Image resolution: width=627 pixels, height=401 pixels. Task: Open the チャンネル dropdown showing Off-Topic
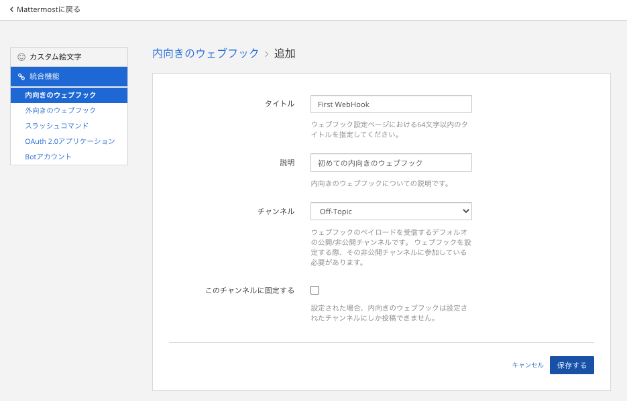click(x=391, y=212)
